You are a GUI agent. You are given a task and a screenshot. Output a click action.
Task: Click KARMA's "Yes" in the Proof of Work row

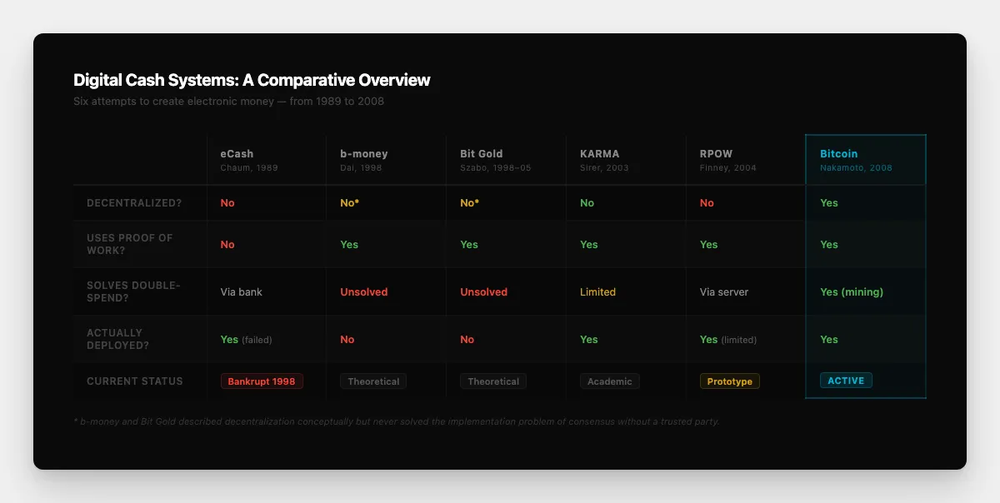pos(589,245)
